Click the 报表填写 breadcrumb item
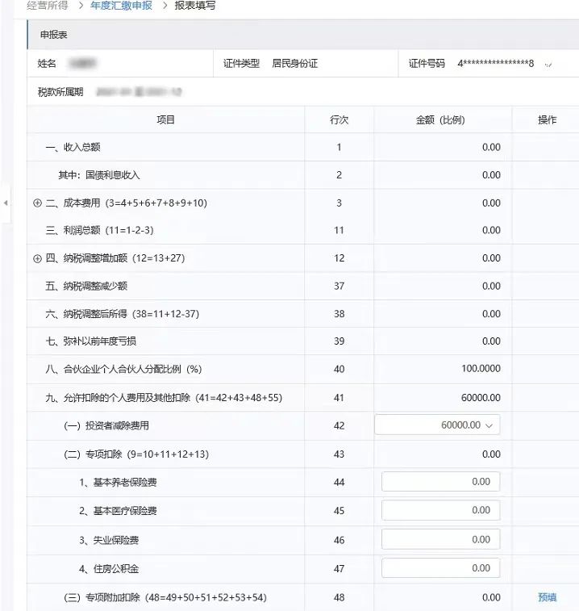The width and height of the screenshot is (579, 611). tap(195, 6)
